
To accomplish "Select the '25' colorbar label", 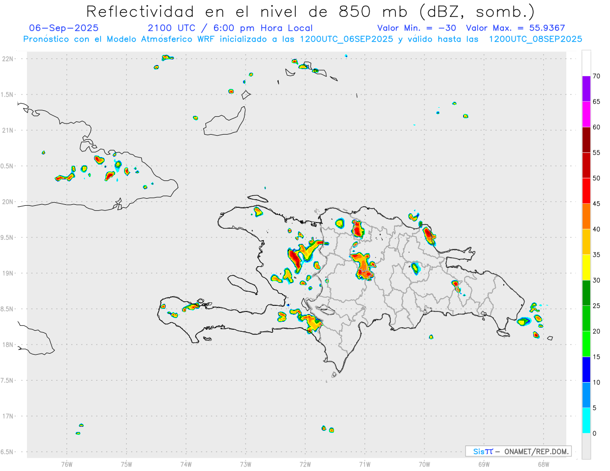I will 597,305.
